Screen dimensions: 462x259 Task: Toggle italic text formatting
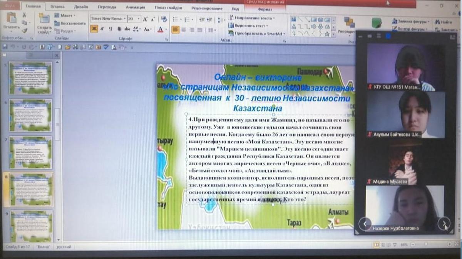pyautogui.click(x=102, y=29)
